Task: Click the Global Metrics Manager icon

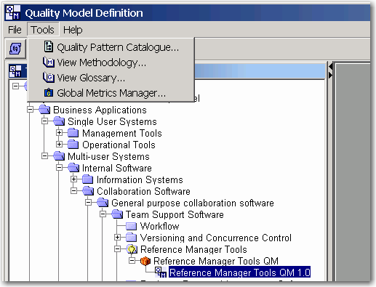Action: 49,93
